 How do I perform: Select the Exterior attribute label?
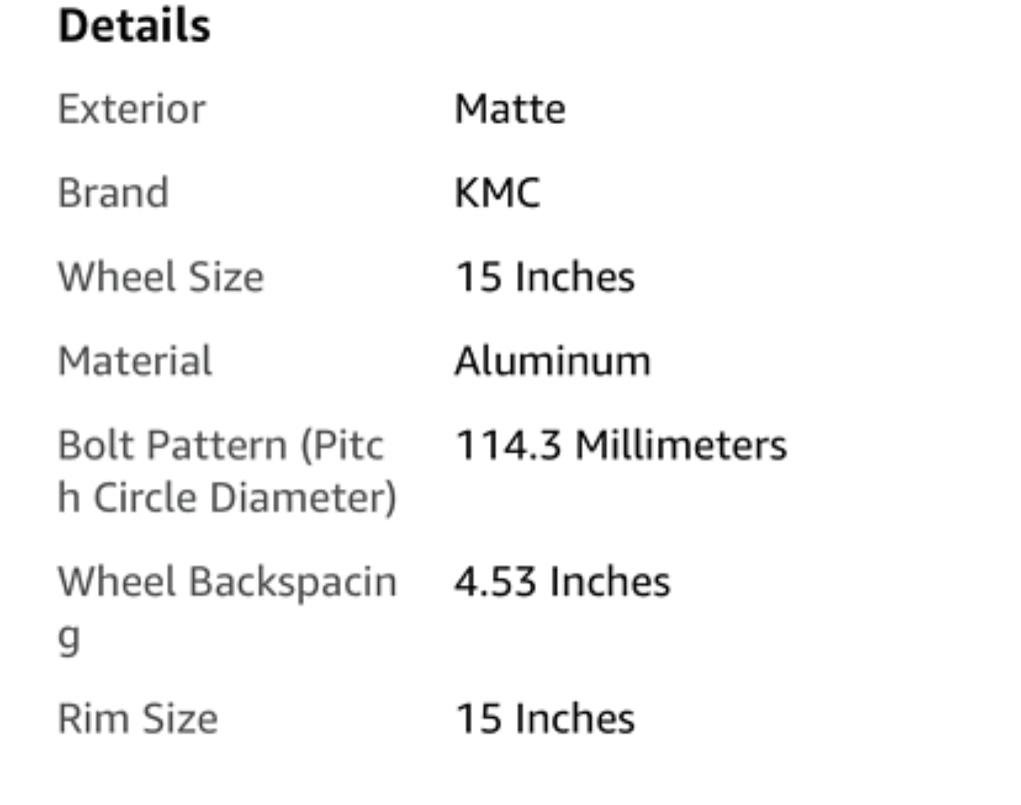coord(132,109)
